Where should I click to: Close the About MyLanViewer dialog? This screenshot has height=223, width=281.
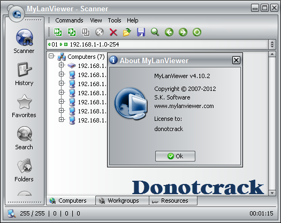tap(236, 60)
